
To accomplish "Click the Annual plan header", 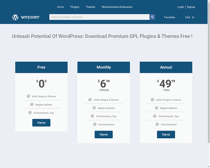I will (x=166, y=67).
